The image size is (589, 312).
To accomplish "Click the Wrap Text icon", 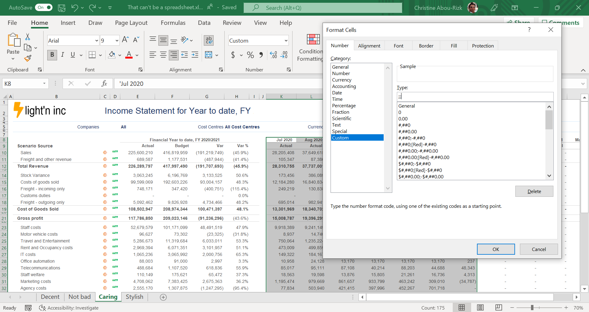I will click(x=209, y=40).
